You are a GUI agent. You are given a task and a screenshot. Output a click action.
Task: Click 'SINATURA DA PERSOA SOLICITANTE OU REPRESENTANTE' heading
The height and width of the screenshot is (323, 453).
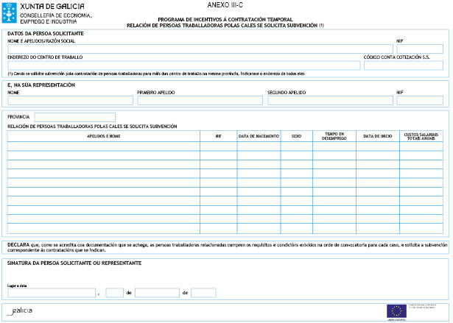(74, 263)
